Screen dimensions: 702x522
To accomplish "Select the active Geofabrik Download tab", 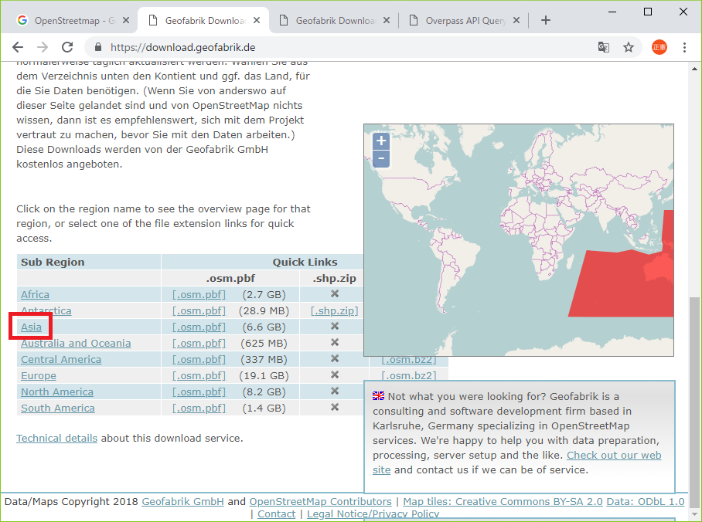I will point(205,20).
